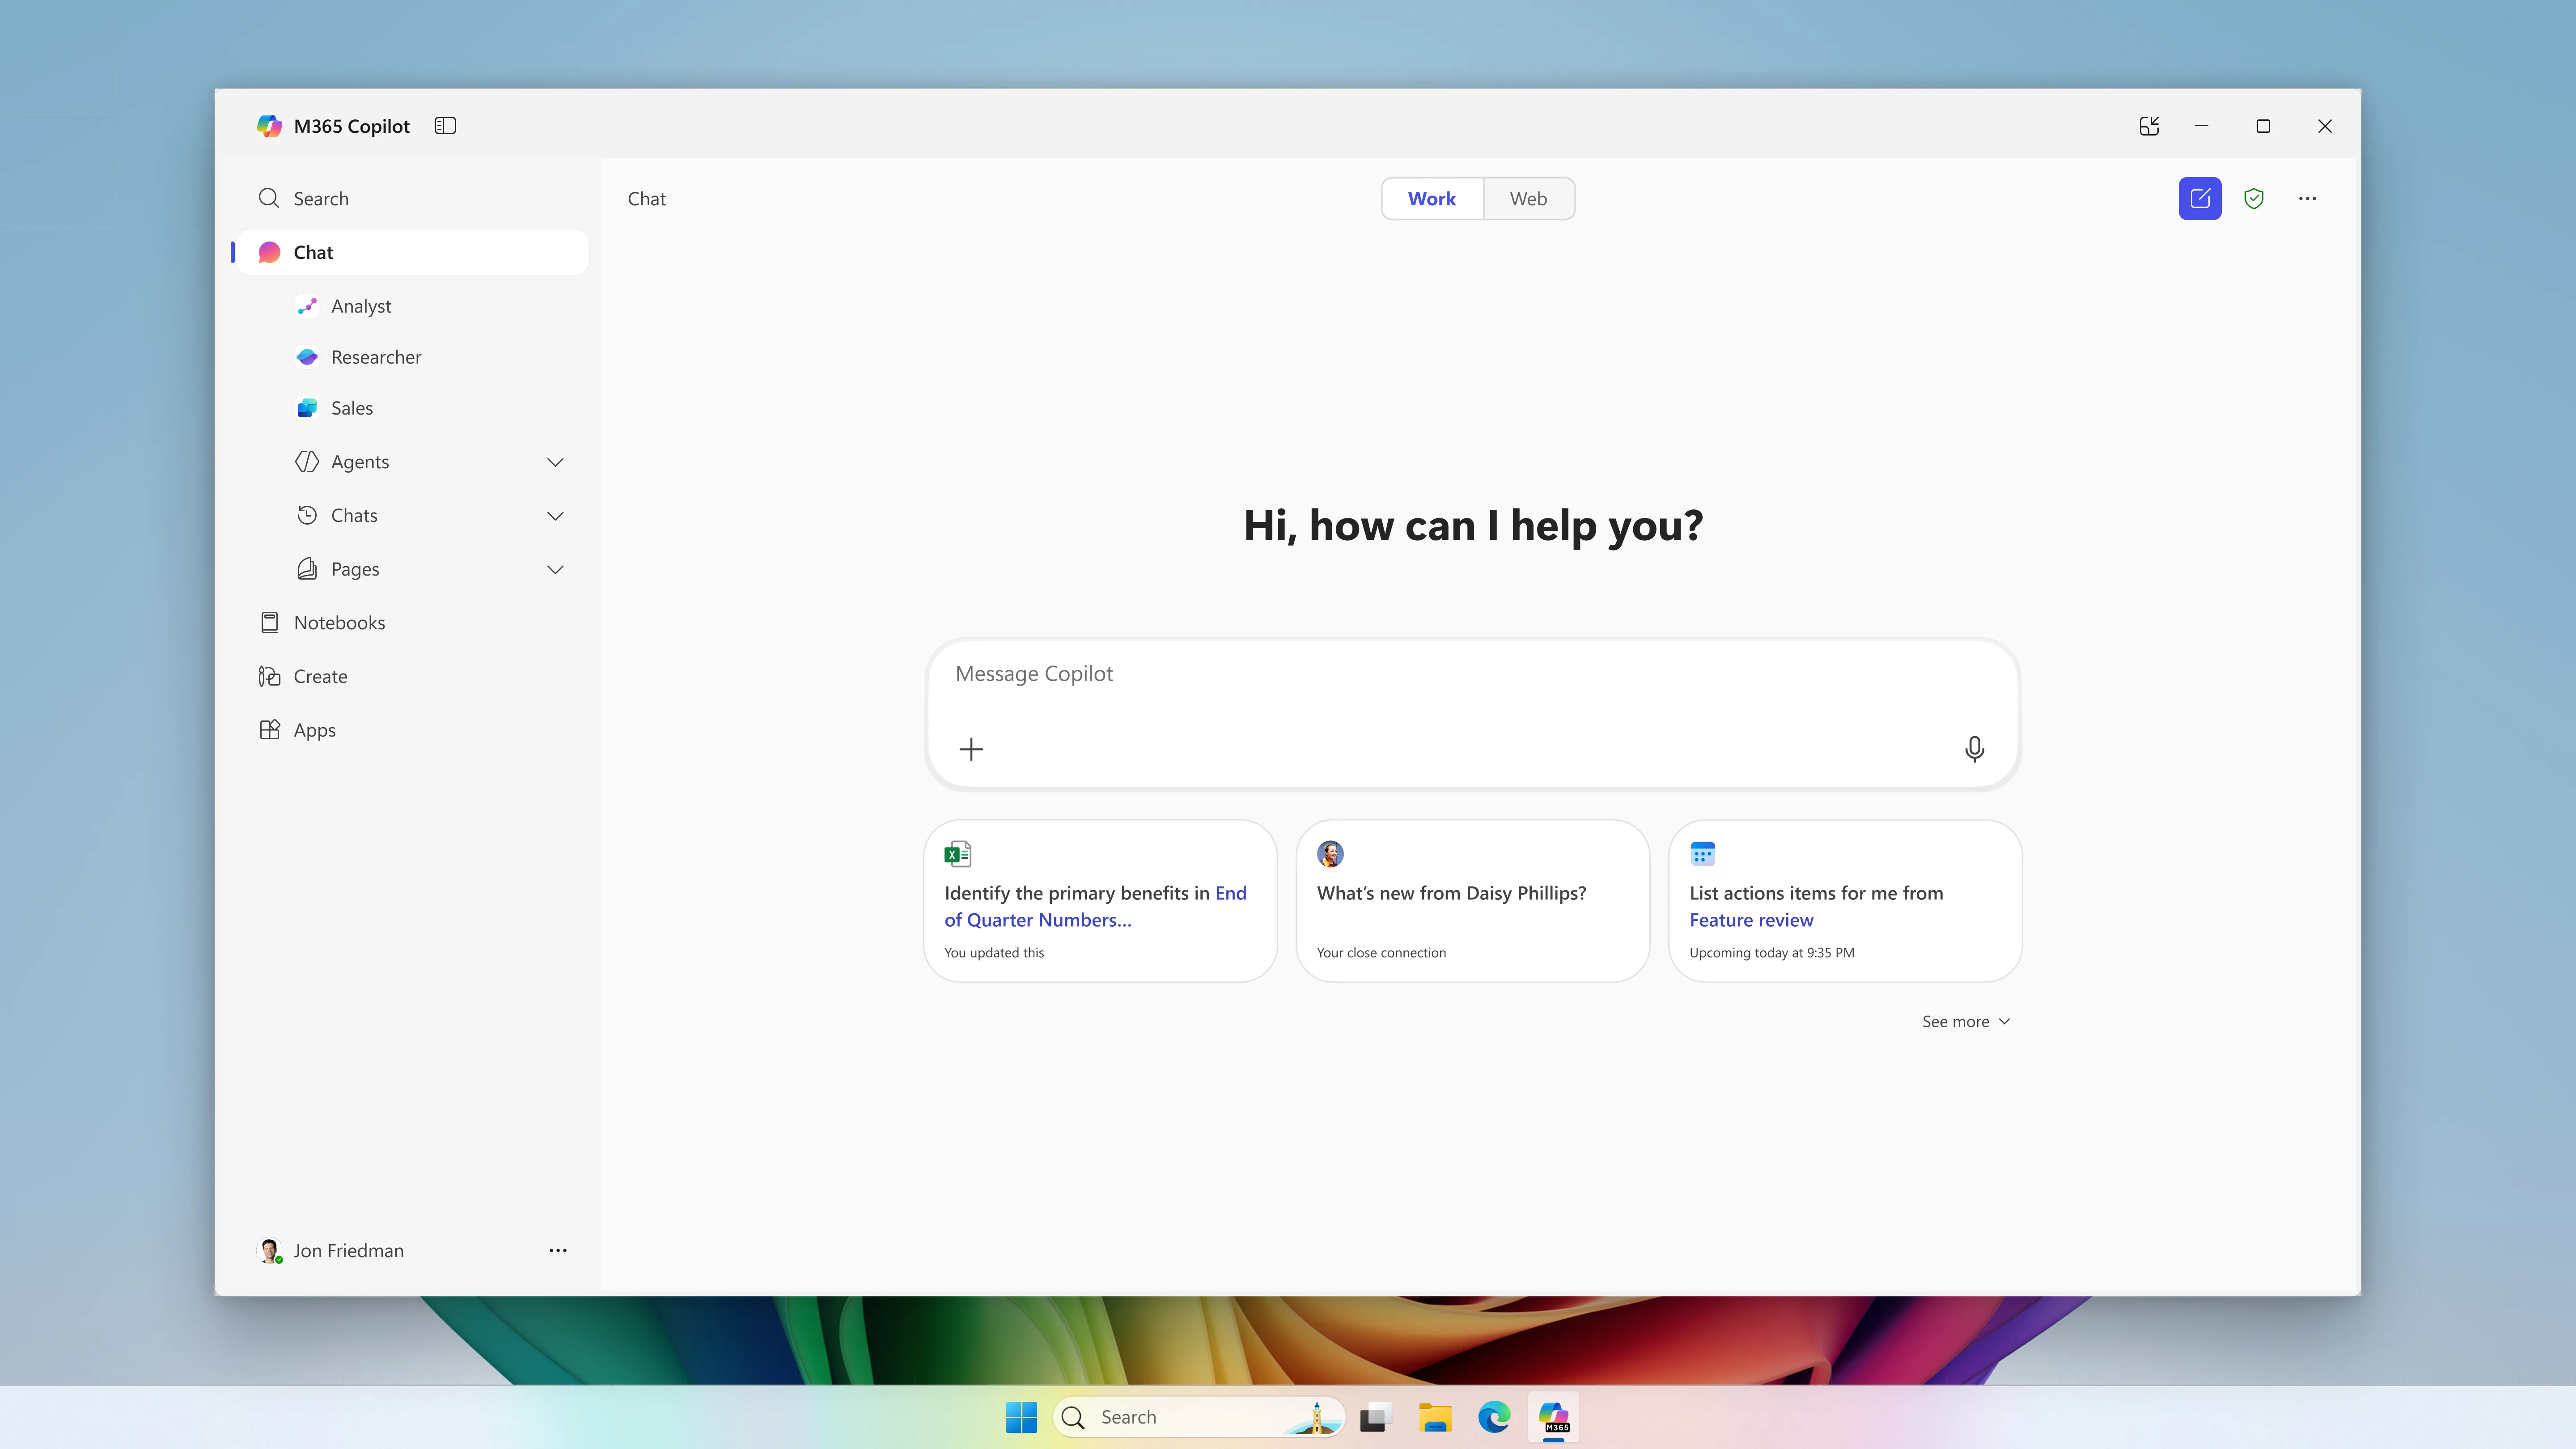Collapse the navigation sidebar
The image size is (2576, 1449).
tap(445, 126)
